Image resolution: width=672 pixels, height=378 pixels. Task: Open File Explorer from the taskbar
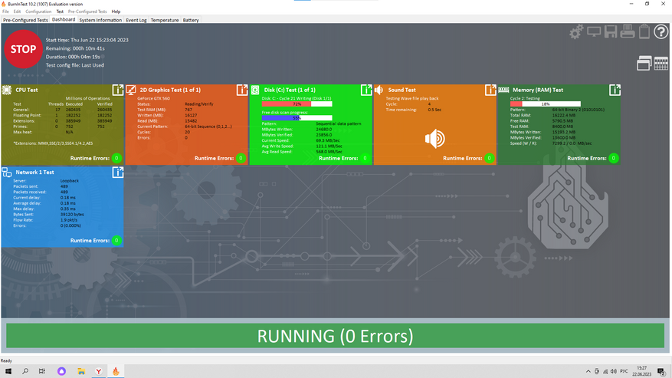pyautogui.click(x=80, y=371)
